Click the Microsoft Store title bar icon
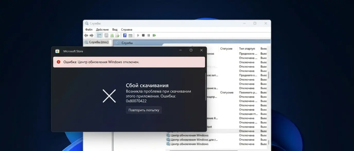This screenshot has width=354, height=151. pos(57,51)
